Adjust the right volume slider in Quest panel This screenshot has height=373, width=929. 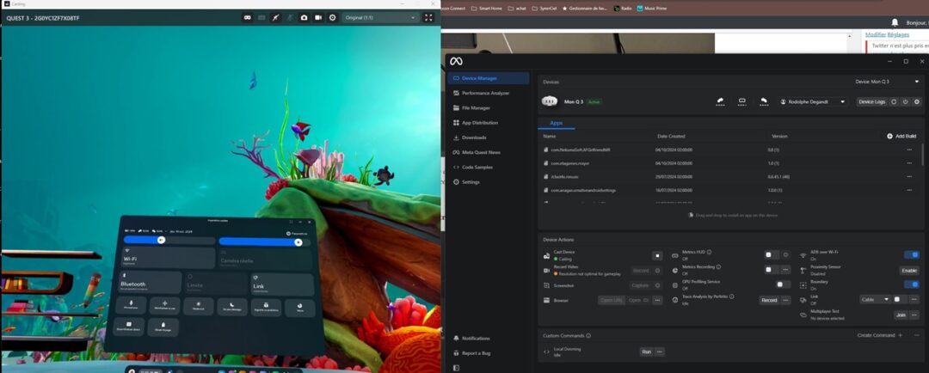[264, 242]
